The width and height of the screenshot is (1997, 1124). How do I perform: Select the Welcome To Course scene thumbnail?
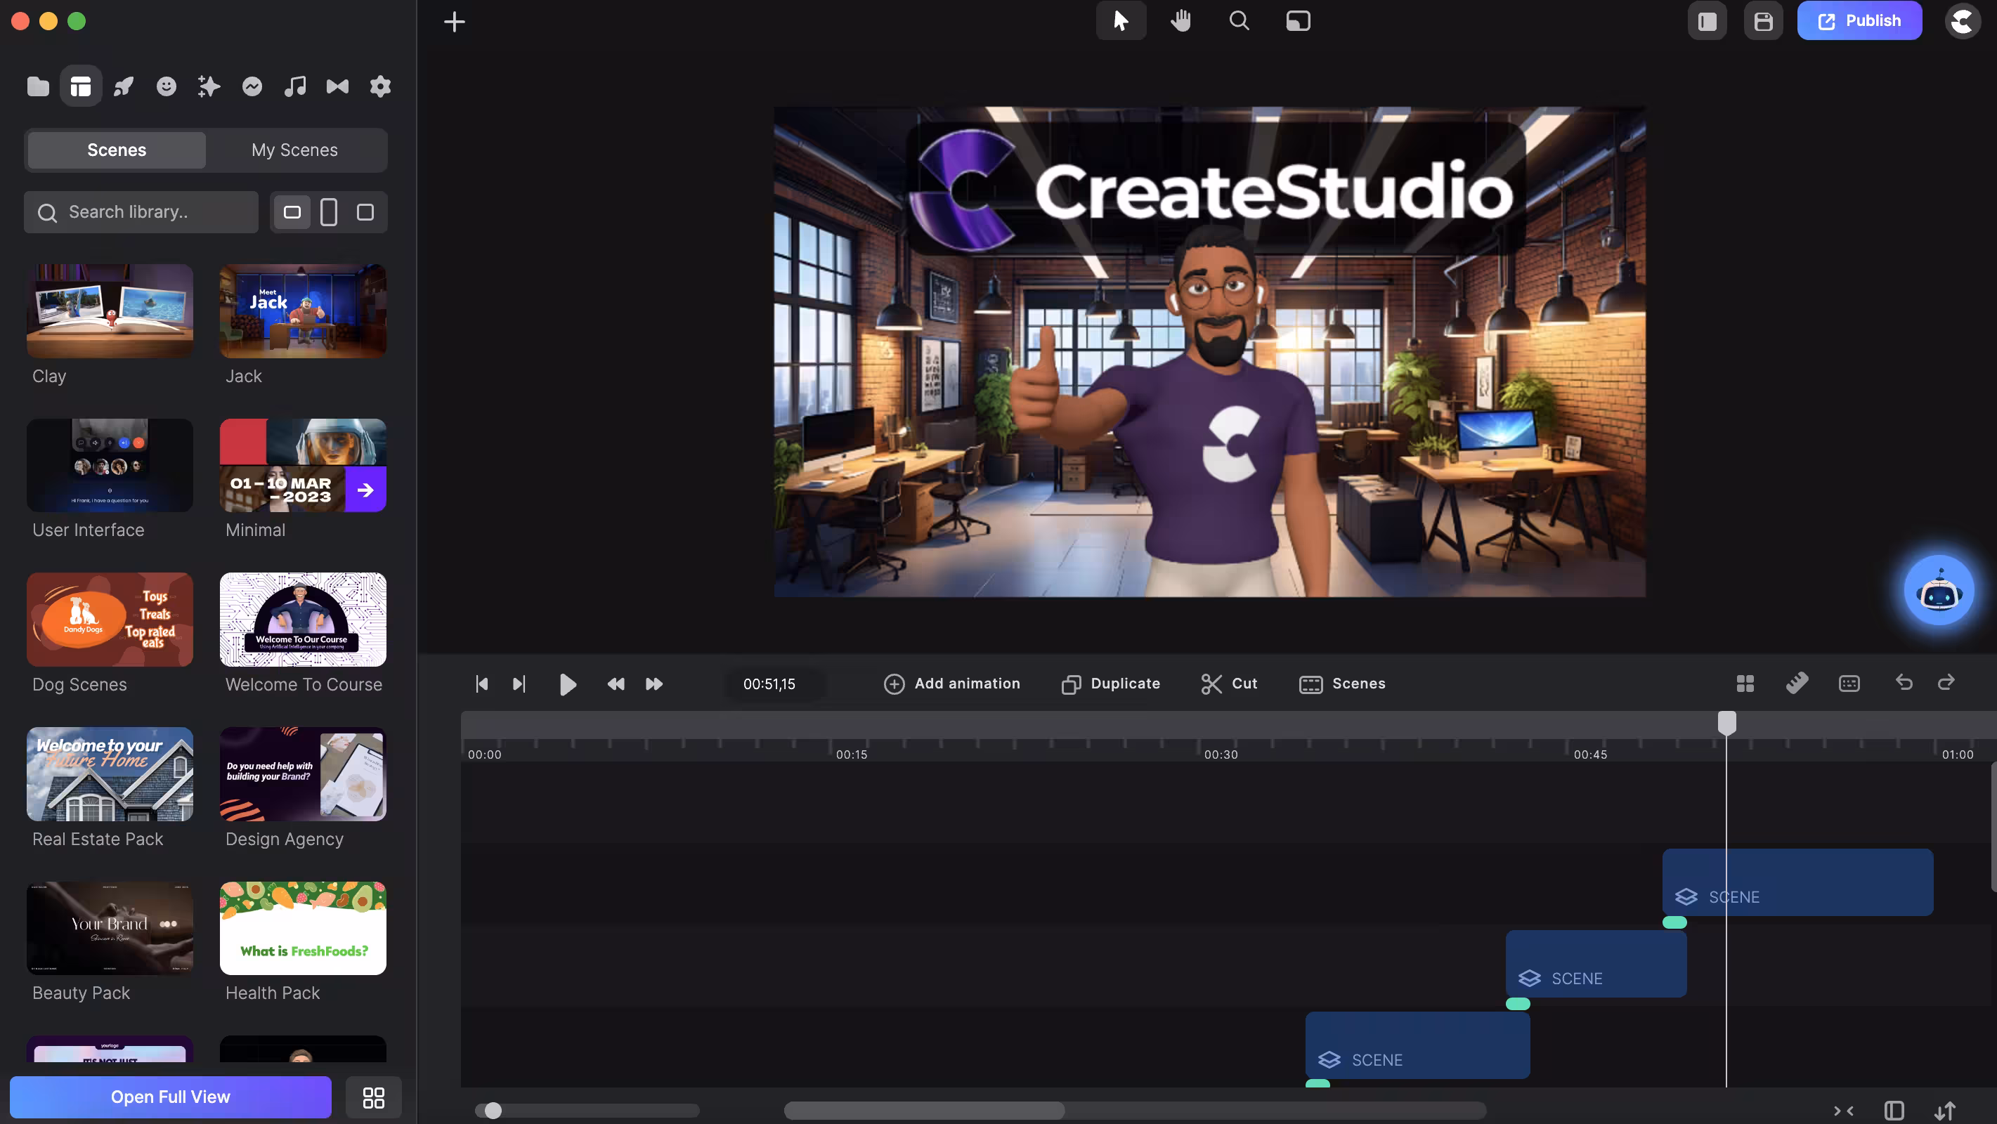coord(303,620)
